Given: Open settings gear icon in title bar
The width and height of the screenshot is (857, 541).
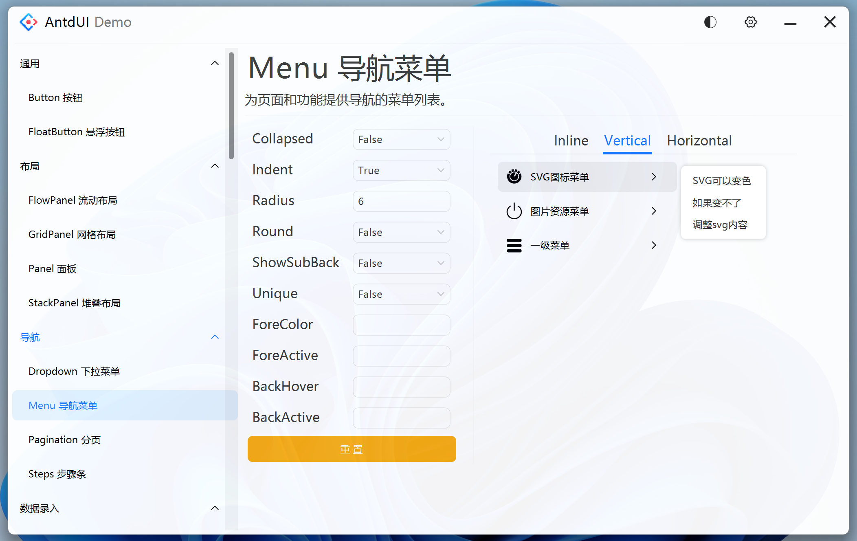Looking at the screenshot, I should [750, 22].
